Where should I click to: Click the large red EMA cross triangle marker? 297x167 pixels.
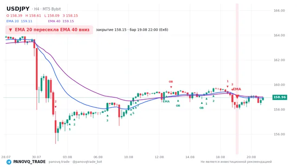[237, 97]
